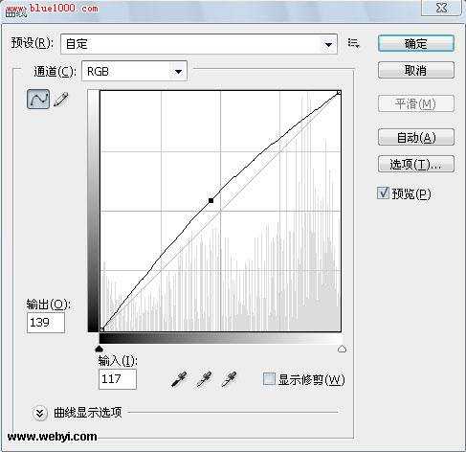Click the 输出(O) output value field
The image size is (466, 452).
tap(46, 323)
